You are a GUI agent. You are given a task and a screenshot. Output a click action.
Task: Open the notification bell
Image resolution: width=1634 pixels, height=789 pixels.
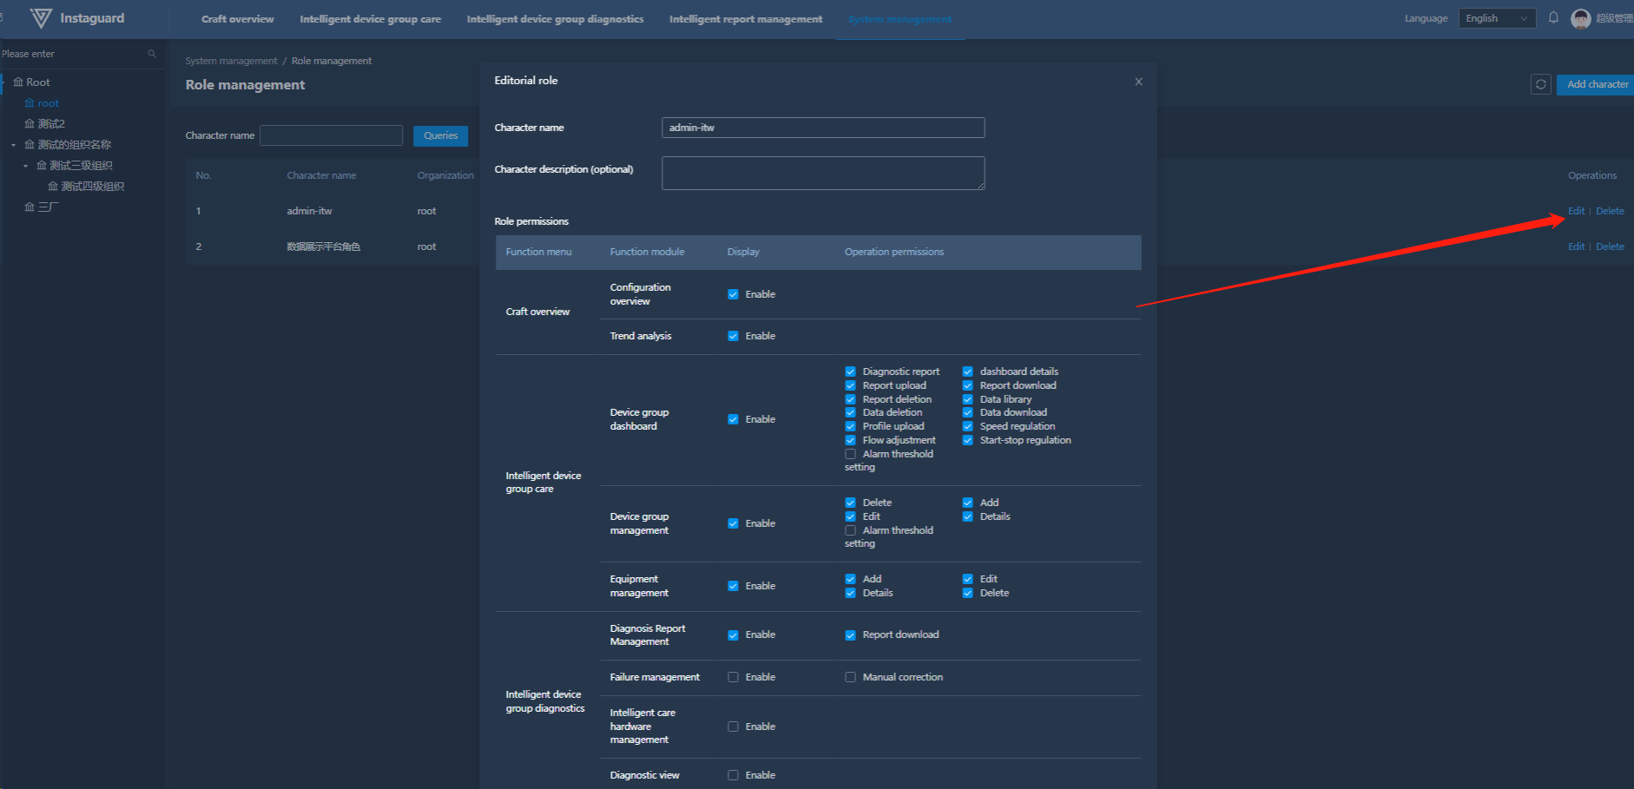[1553, 18]
